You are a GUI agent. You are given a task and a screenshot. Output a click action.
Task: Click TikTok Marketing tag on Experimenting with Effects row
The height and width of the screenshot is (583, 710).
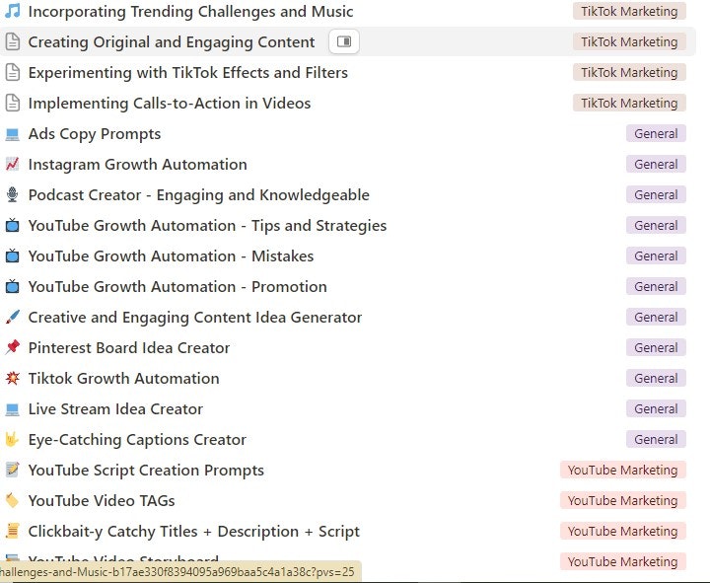629,72
